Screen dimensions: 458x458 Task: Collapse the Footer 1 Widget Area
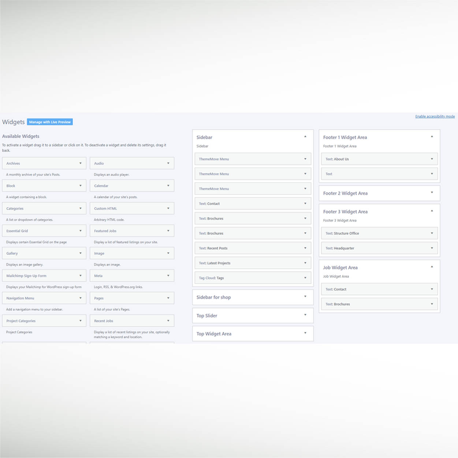[432, 137]
